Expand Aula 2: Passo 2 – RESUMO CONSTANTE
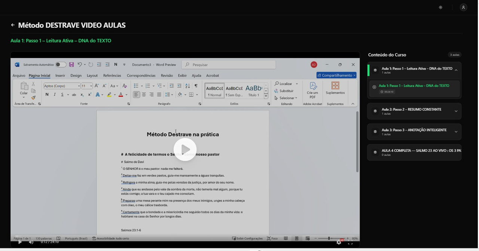This screenshot has height=251, width=479. 415,111
